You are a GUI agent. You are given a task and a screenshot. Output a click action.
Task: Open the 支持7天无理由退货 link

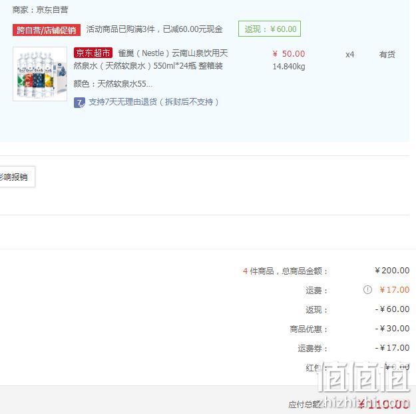tap(153, 102)
